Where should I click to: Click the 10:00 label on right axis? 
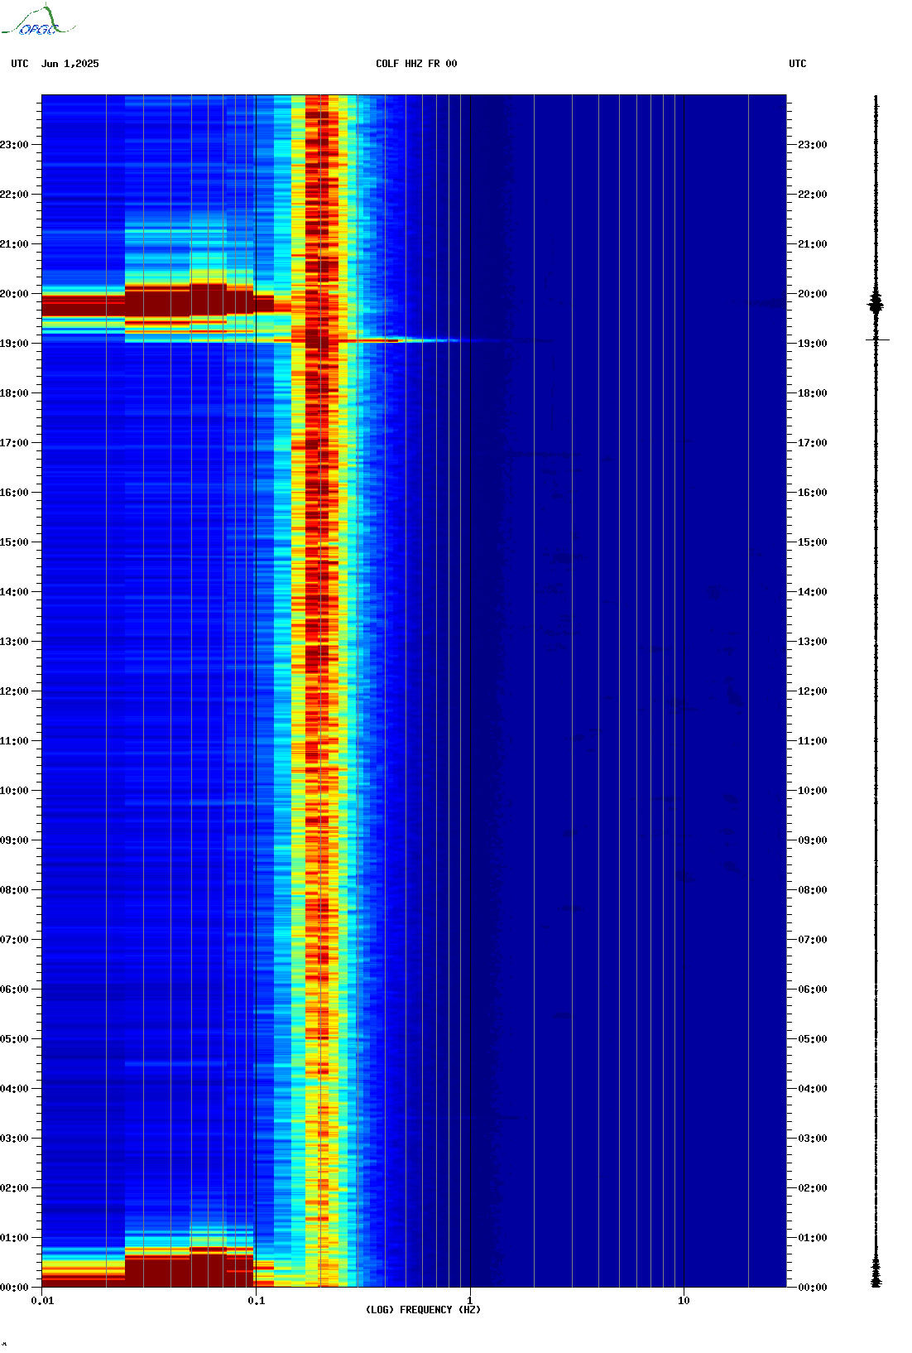pyautogui.click(x=813, y=791)
